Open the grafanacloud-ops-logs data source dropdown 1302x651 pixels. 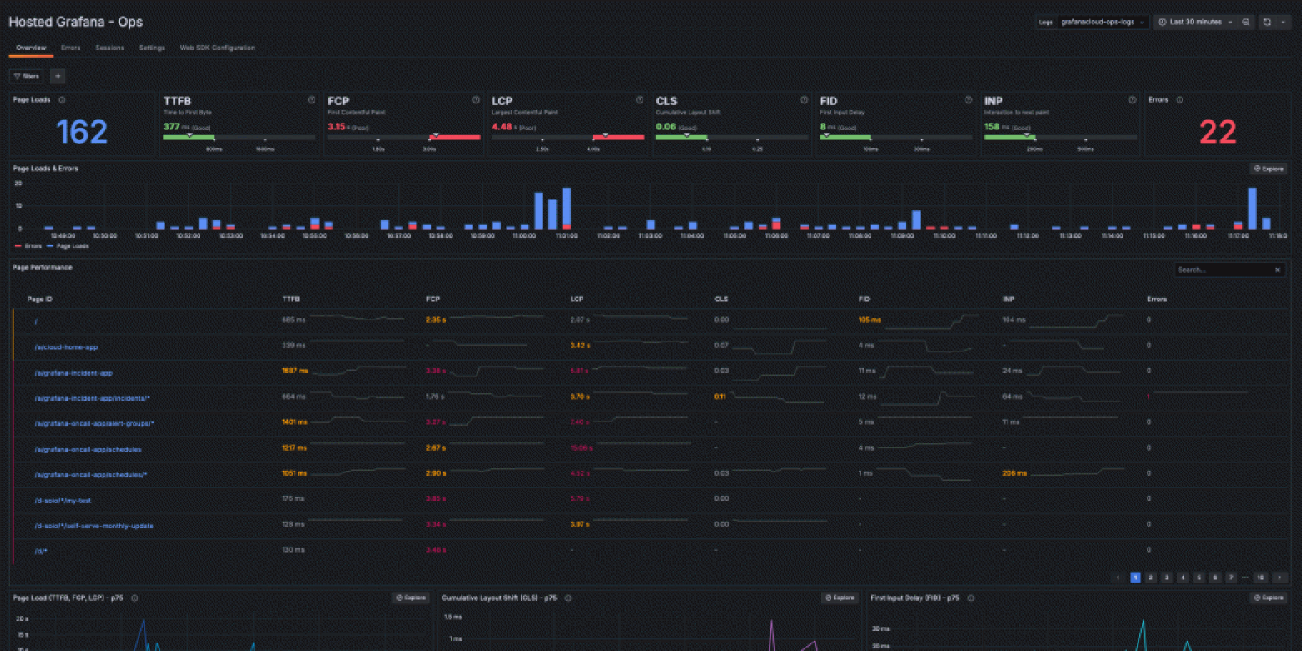tap(1102, 22)
